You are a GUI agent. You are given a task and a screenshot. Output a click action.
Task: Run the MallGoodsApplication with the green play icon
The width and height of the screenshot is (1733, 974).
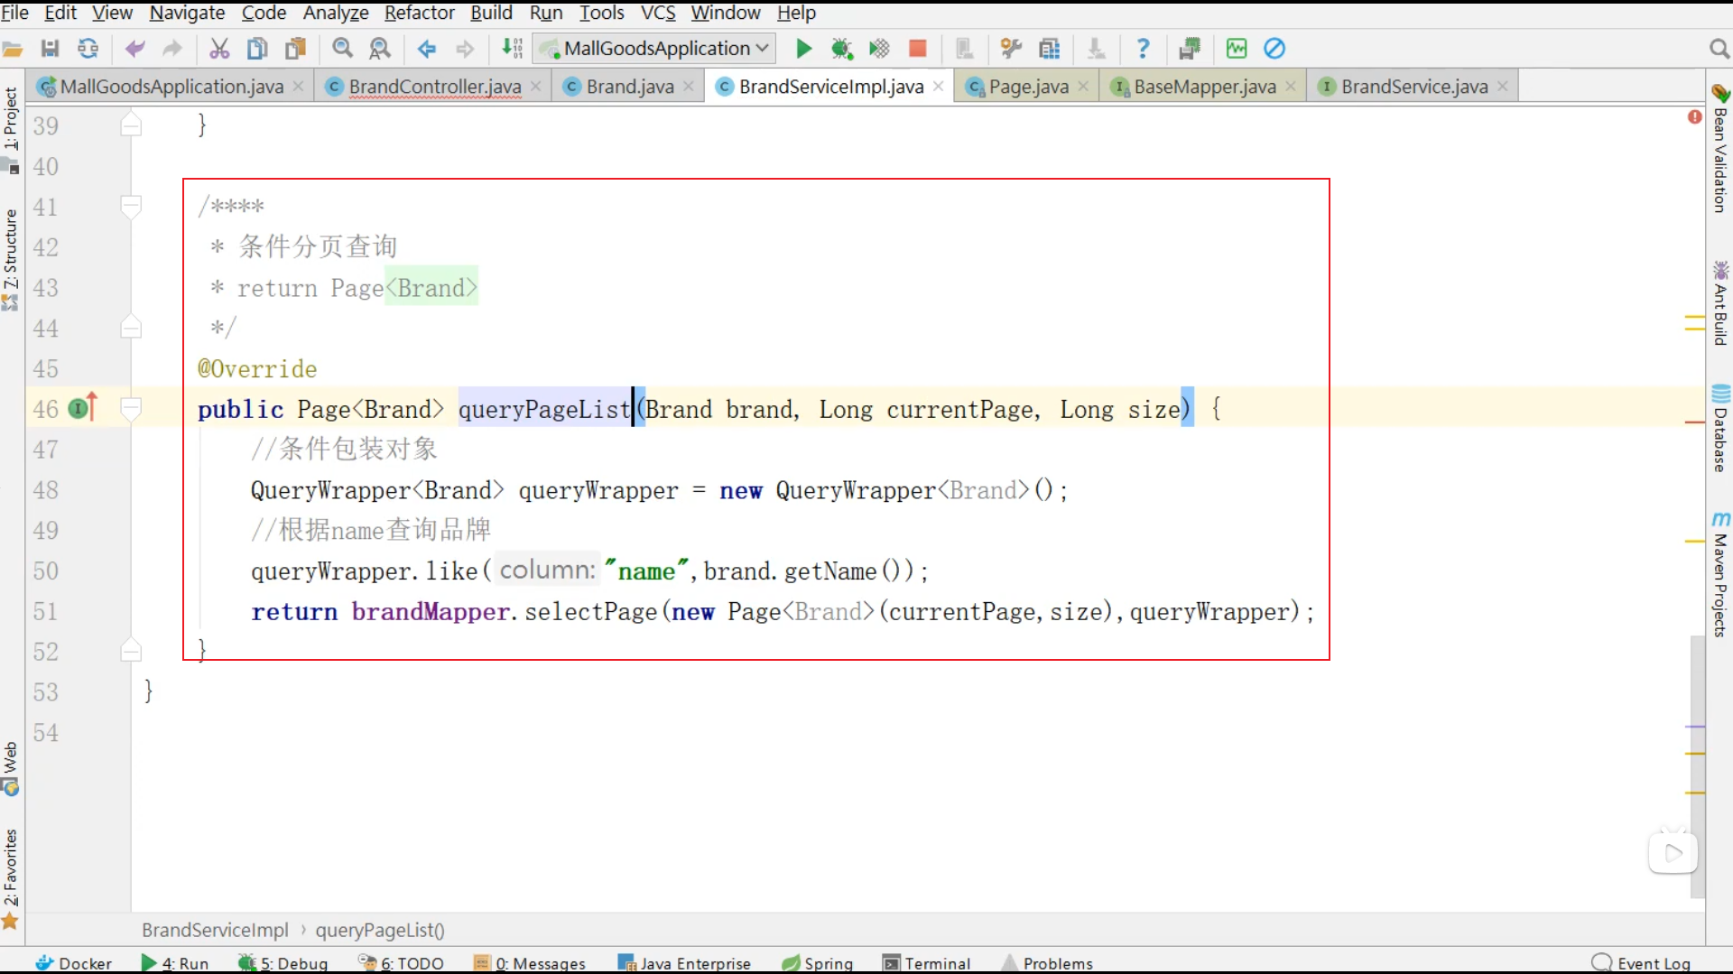click(802, 48)
